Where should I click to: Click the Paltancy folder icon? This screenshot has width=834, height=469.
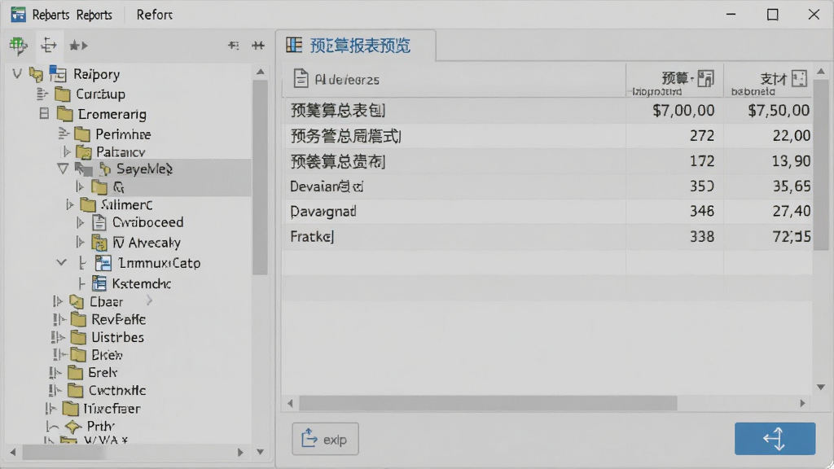(84, 152)
